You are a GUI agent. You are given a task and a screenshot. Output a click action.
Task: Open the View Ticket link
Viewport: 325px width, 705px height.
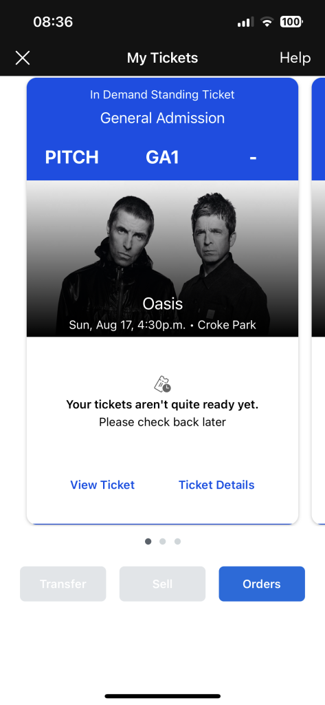102,485
